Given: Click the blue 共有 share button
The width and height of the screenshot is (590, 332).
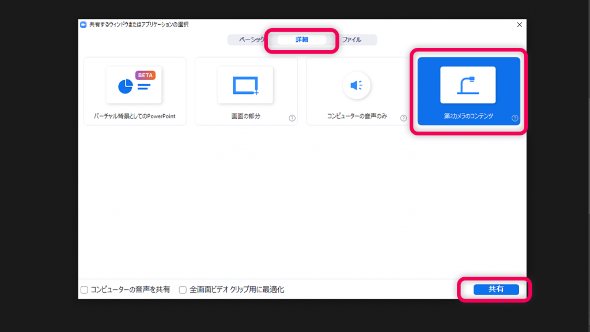Looking at the screenshot, I should click(x=496, y=289).
